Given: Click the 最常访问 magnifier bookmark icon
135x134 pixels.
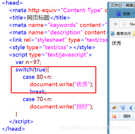Looking at the screenshot, I should click(x=112, y=33).
